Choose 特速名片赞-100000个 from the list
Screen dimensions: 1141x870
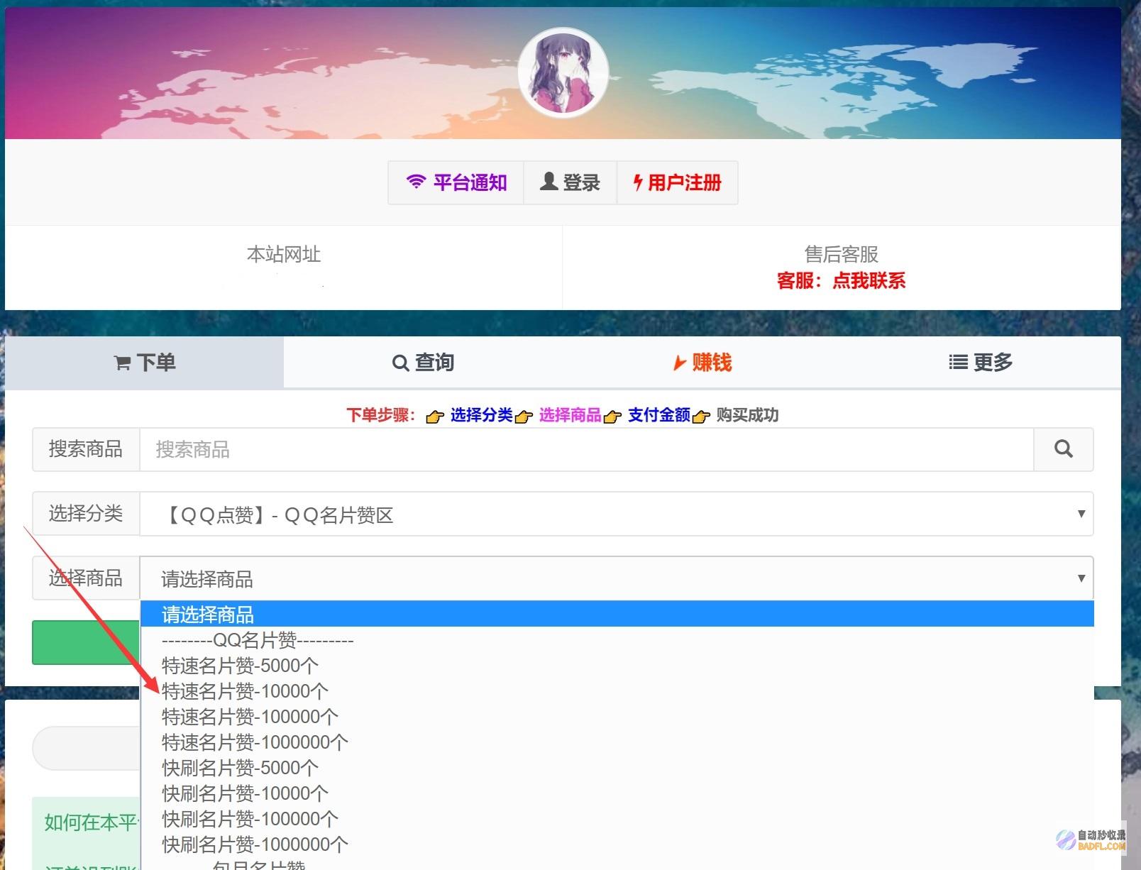point(617,717)
